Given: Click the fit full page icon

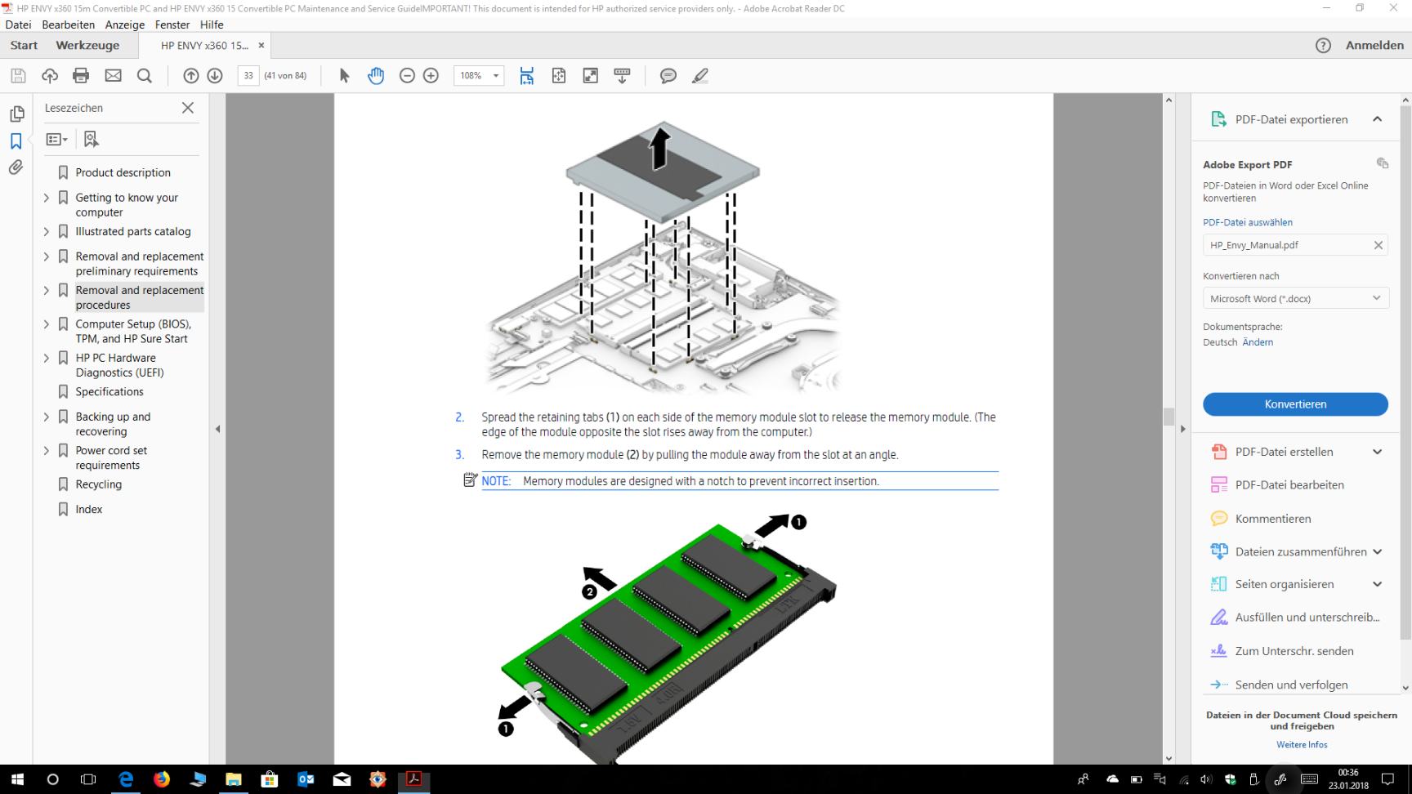Looking at the screenshot, I should pyautogui.click(x=559, y=76).
